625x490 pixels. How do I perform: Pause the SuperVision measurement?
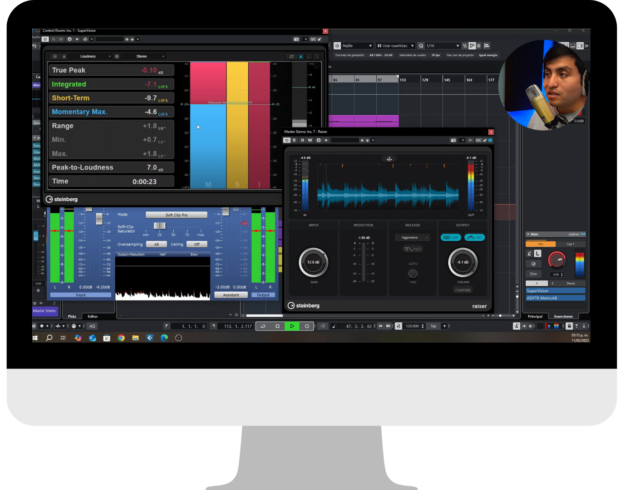[54, 56]
